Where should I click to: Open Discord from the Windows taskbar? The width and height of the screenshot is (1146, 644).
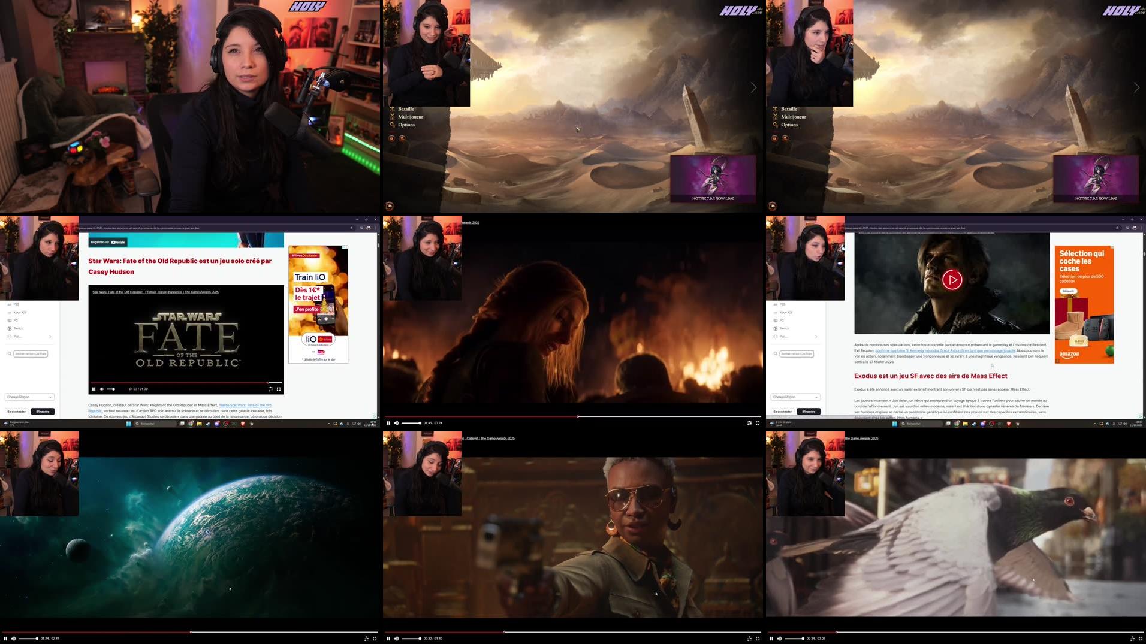(216, 424)
